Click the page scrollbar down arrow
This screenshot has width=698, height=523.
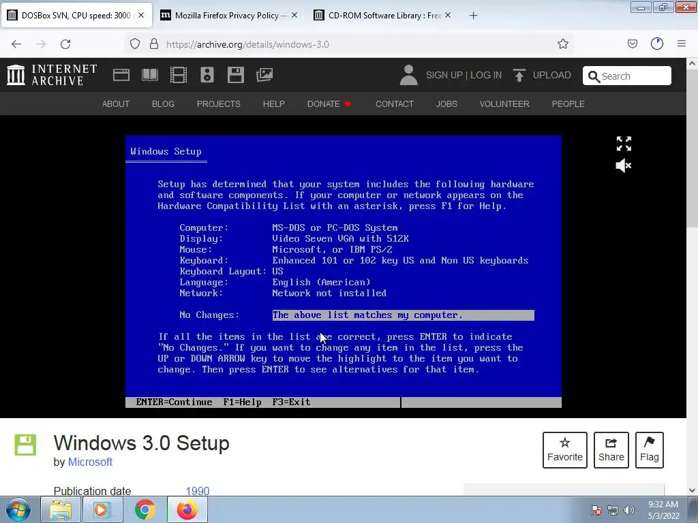[x=692, y=490]
